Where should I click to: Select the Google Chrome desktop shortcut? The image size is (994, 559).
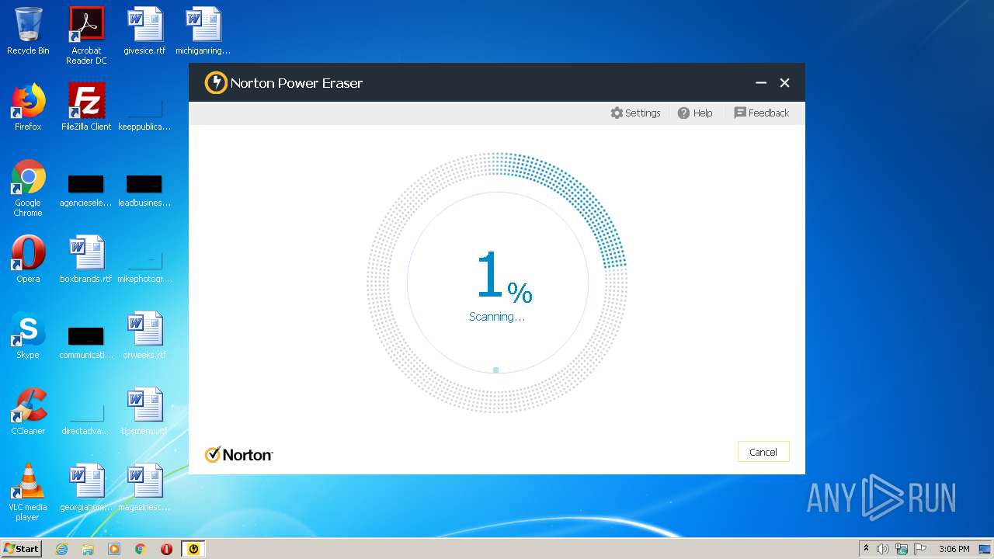28,188
